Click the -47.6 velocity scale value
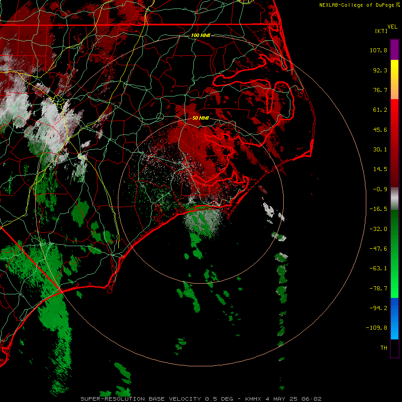 click(378, 249)
